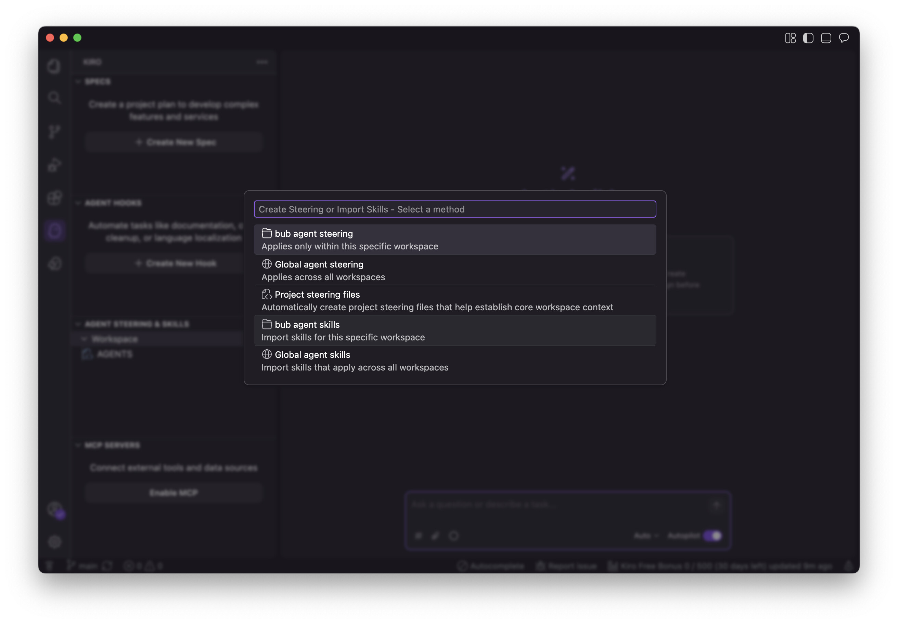Screen dimensions: 898x624
Task: Select the 'bub agent steering' option
Action: tap(455, 240)
